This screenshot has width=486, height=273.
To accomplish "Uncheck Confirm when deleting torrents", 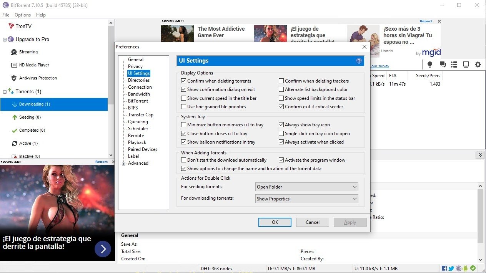I will [x=184, y=81].
